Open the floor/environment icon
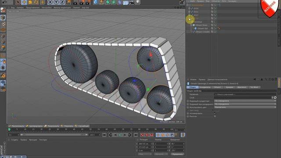The width and height of the screenshot is (281, 158). (x=126, y=2)
